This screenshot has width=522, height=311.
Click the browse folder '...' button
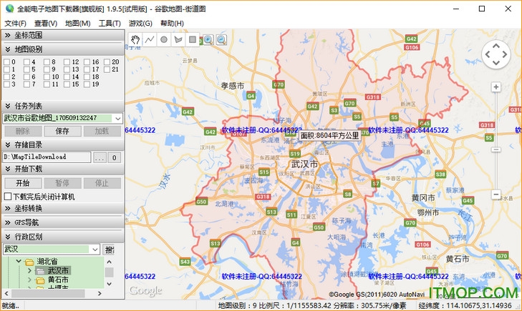coord(100,157)
